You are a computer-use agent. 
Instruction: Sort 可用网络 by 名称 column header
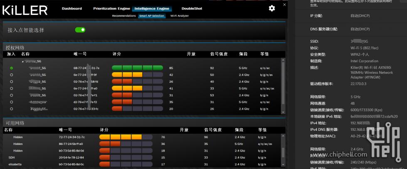tap(9, 130)
